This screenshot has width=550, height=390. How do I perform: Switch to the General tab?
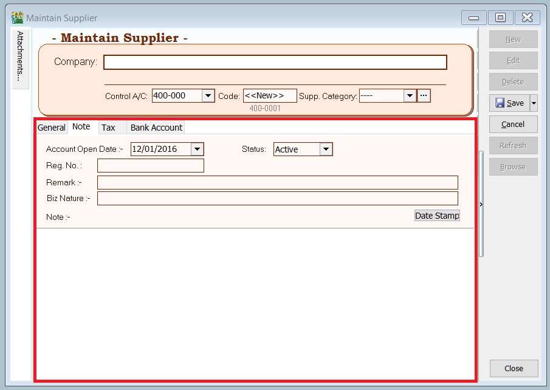coord(51,128)
